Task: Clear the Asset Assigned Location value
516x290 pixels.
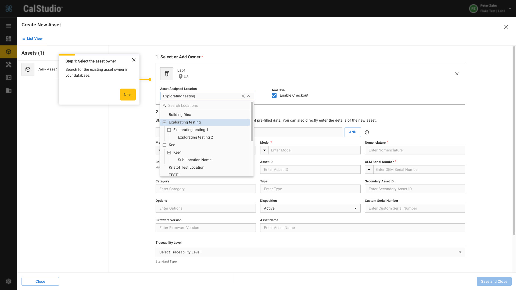Action: tap(243, 96)
